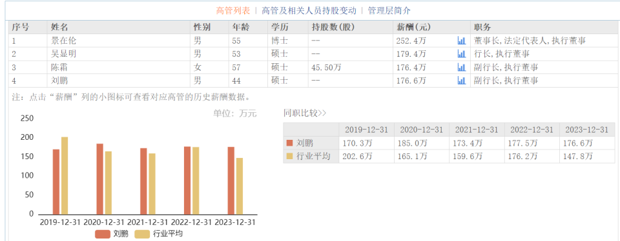Image resolution: width=620 pixels, height=241 pixels.
Task: Click 行业平均 color marker in comparison table
Action: pyautogui.click(x=290, y=156)
